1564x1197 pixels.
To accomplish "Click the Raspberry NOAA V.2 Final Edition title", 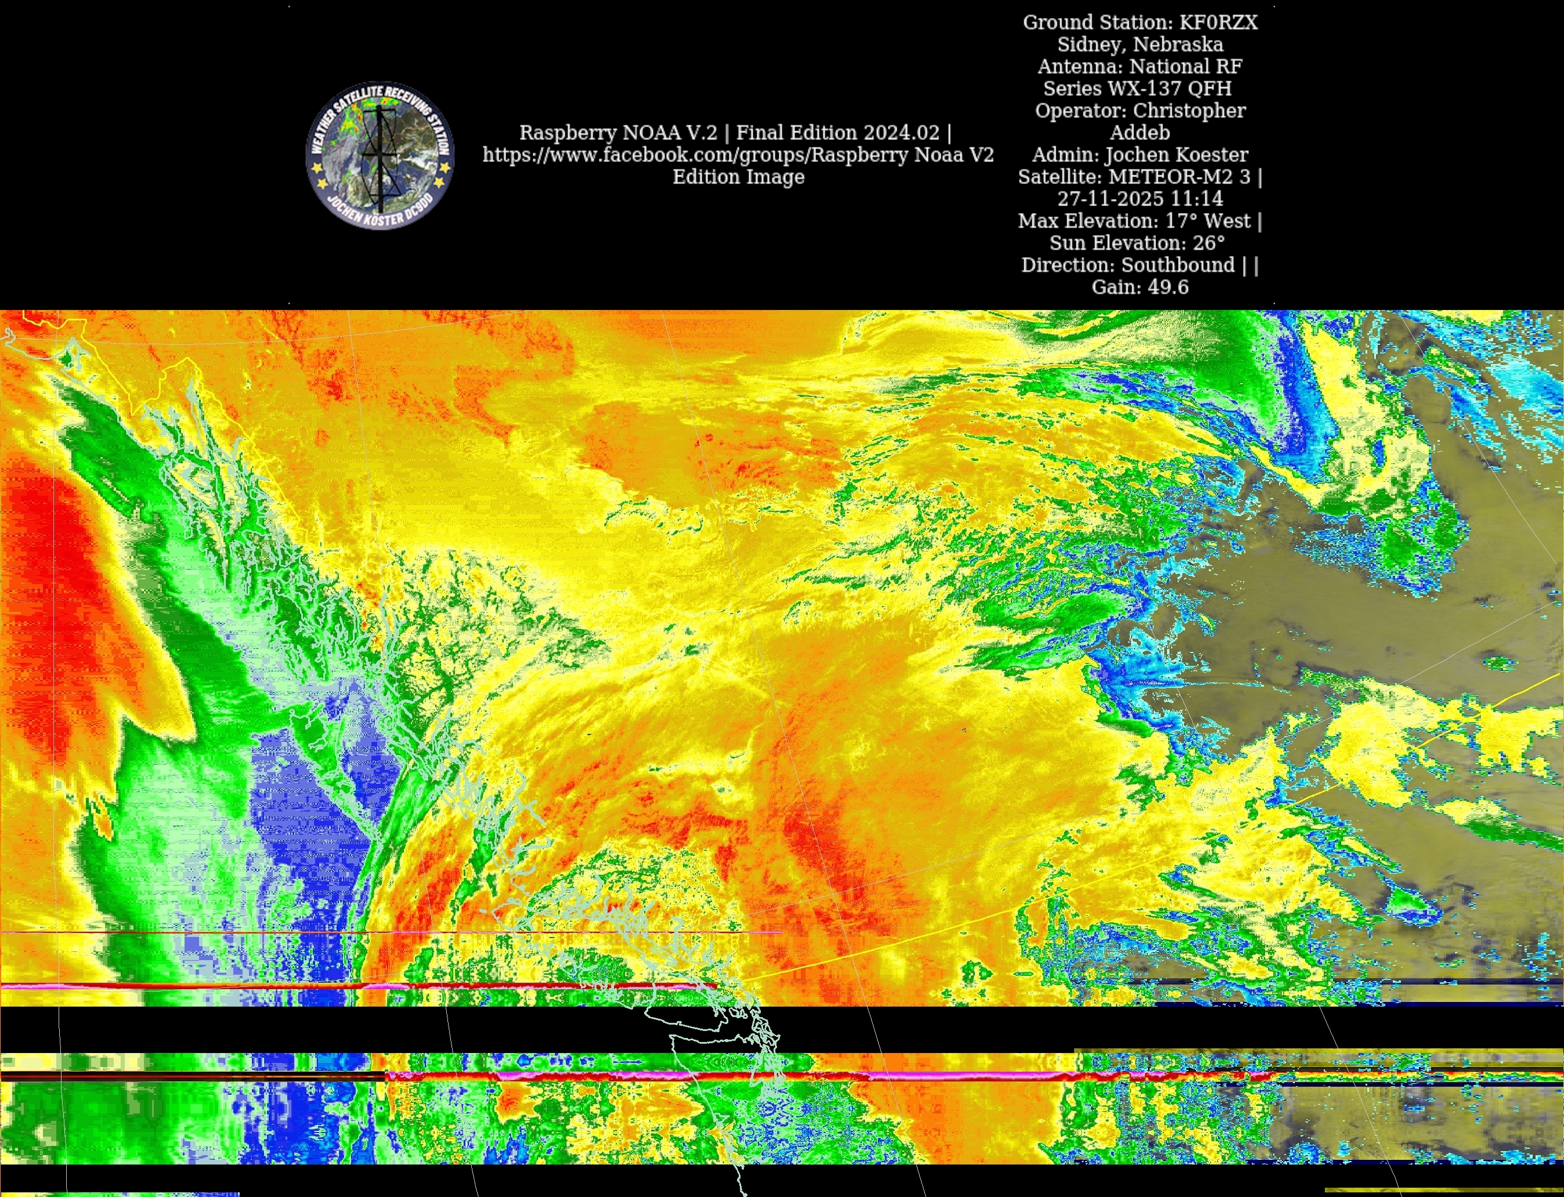I will pos(735,132).
